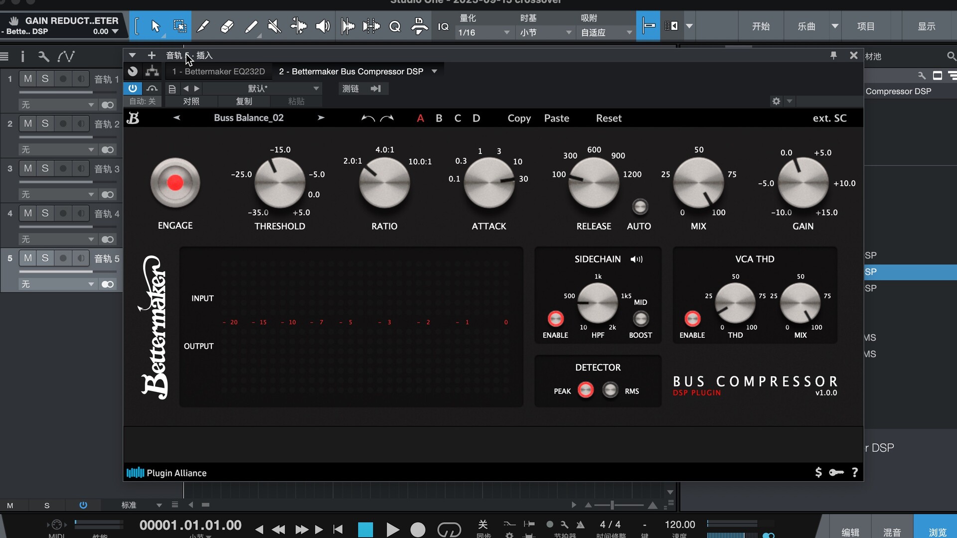Open the 乐曲 page
The image size is (957, 538).
point(806,26)
